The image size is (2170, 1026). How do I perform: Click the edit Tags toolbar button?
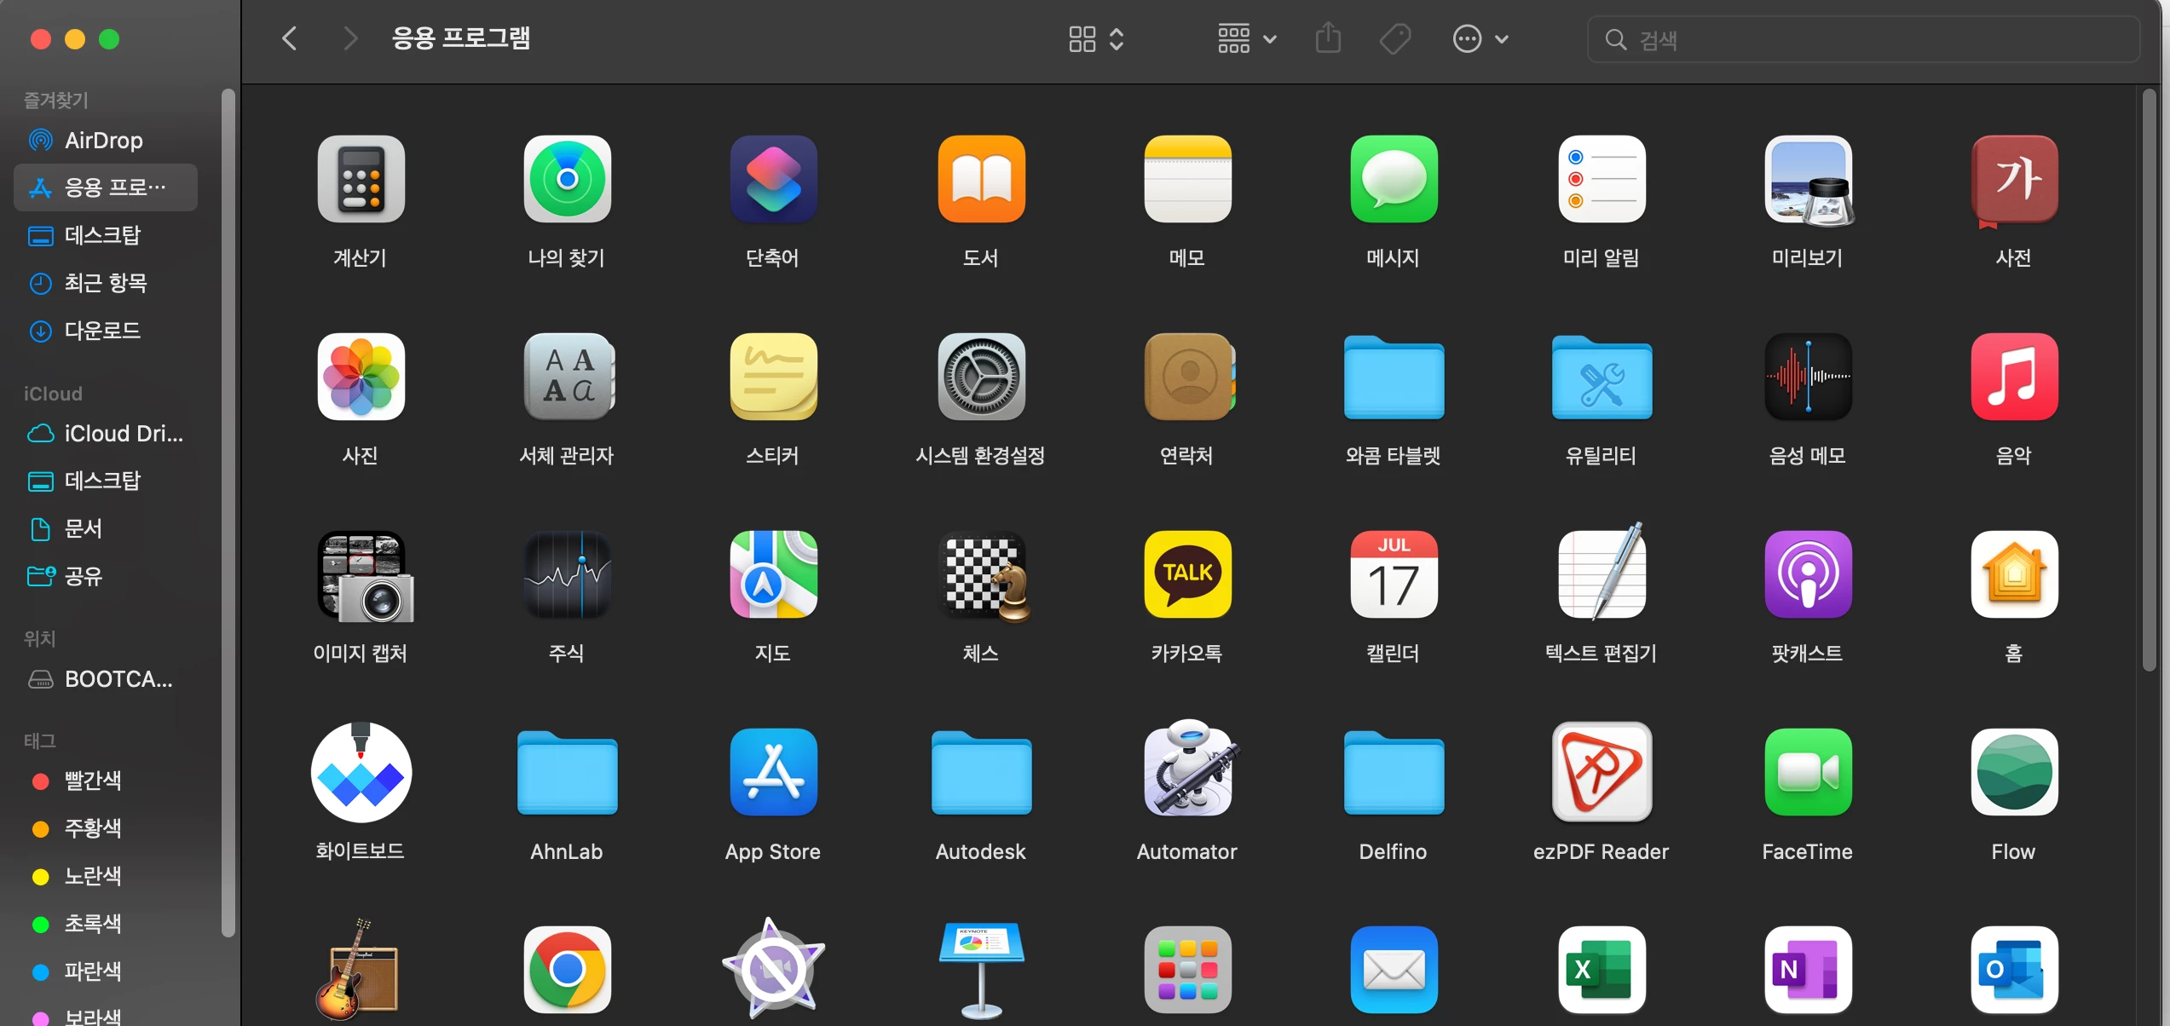click(x=1395, y=39)
